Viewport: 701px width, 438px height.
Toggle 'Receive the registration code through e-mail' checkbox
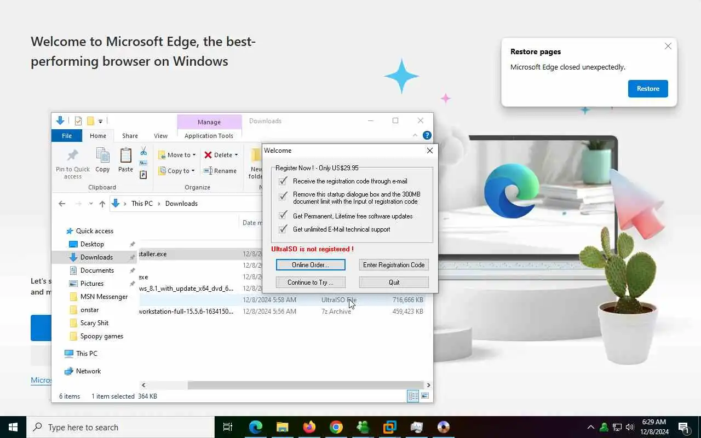(x=283, y=181)
